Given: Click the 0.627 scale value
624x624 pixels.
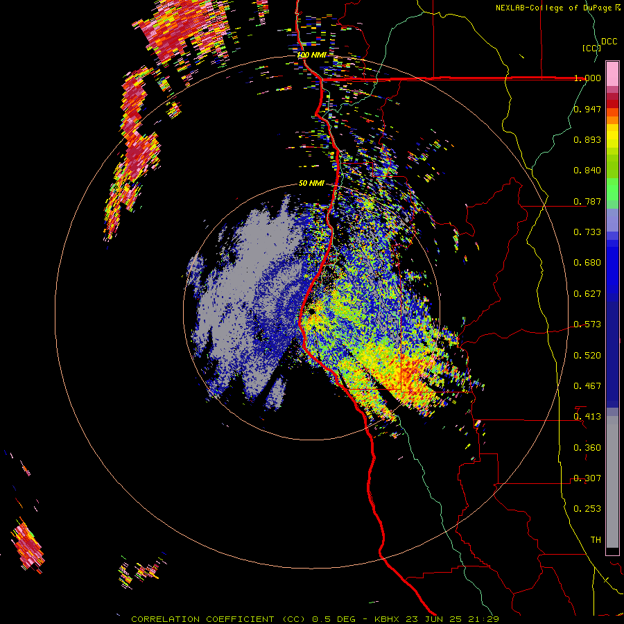Looking at the screenshot, I should (x=587, y=294).
